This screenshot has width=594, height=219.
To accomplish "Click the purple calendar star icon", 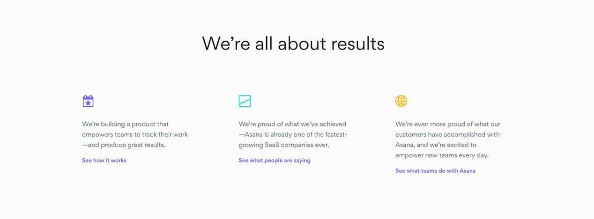I will point(88,101).
